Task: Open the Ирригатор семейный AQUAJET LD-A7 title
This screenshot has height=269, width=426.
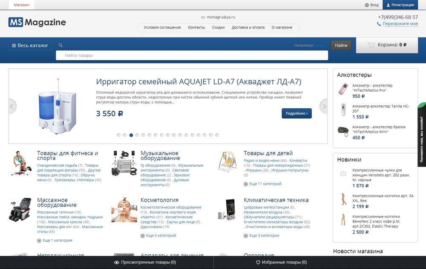Action: pyautogui.click(x=199, y=81)
